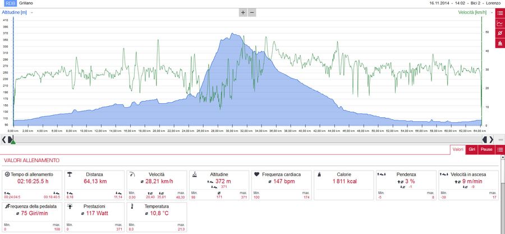Viewport: 505px width, 234px height.
Task: Click the date 16.11.2014 in header
Action: (x=438, y=3)
